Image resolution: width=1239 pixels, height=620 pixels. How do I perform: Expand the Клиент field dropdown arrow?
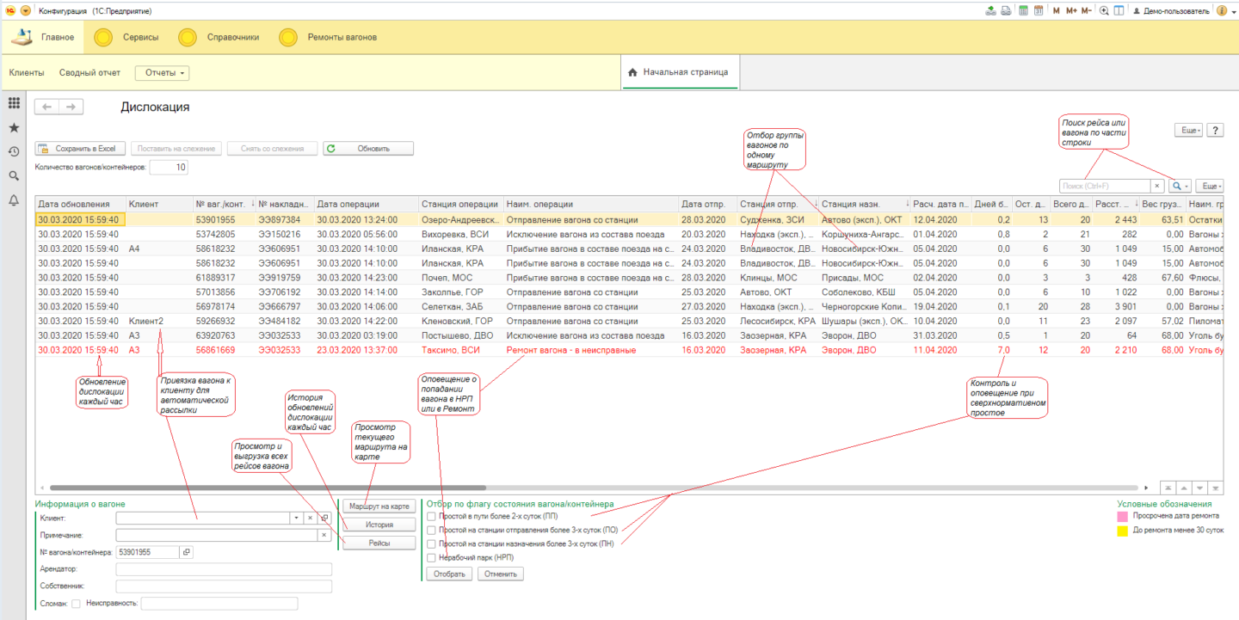pyautogui.click(x=295, y=518)
